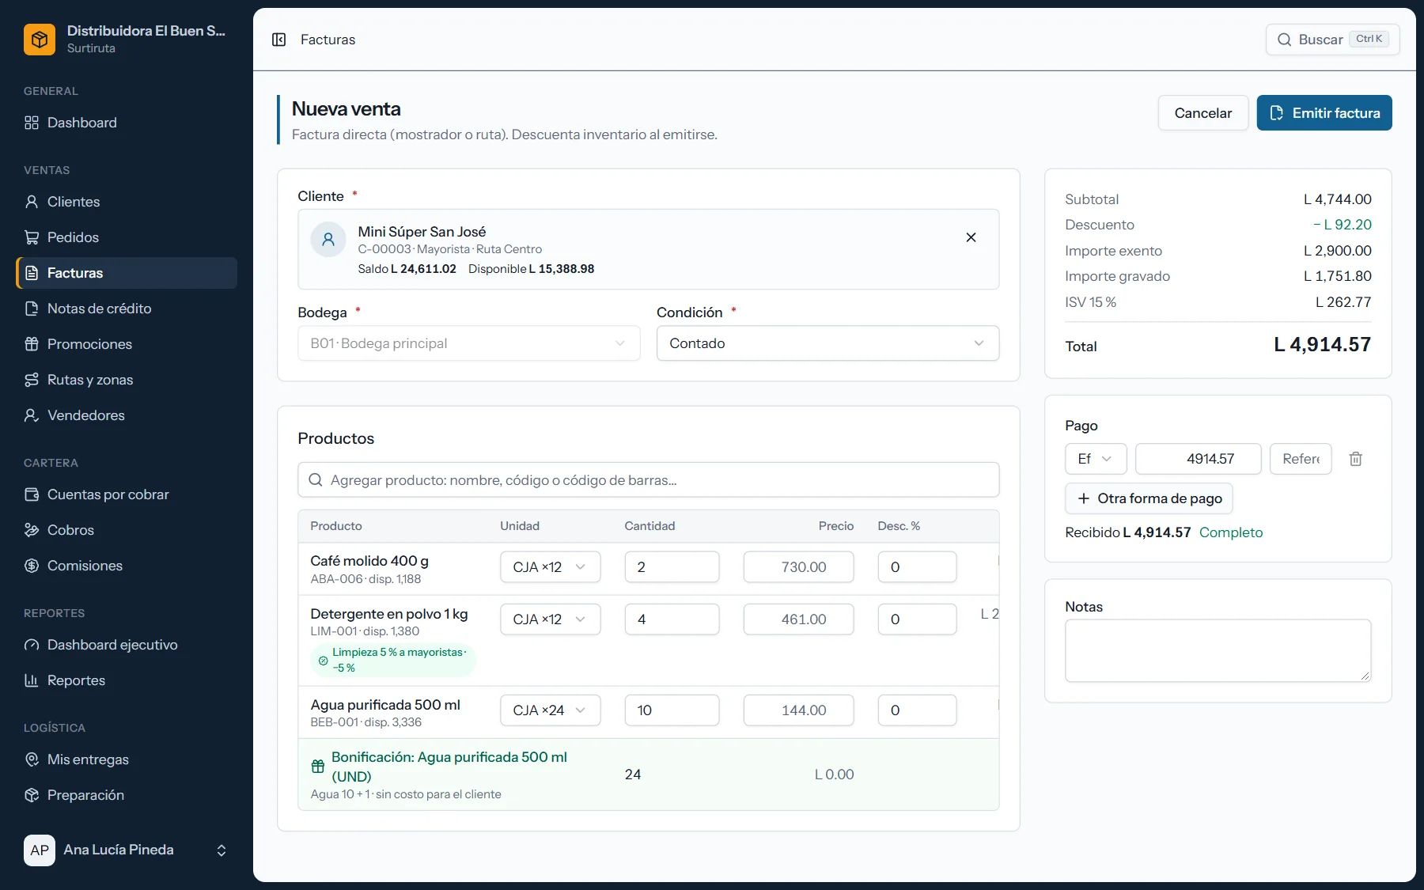The width and height of the screenshot is (1424, 890).
Task: Click the Notas text area
Action: click(1218, 650)
